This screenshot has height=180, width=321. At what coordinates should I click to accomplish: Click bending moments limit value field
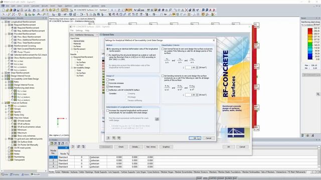click(x=191, y=95)
